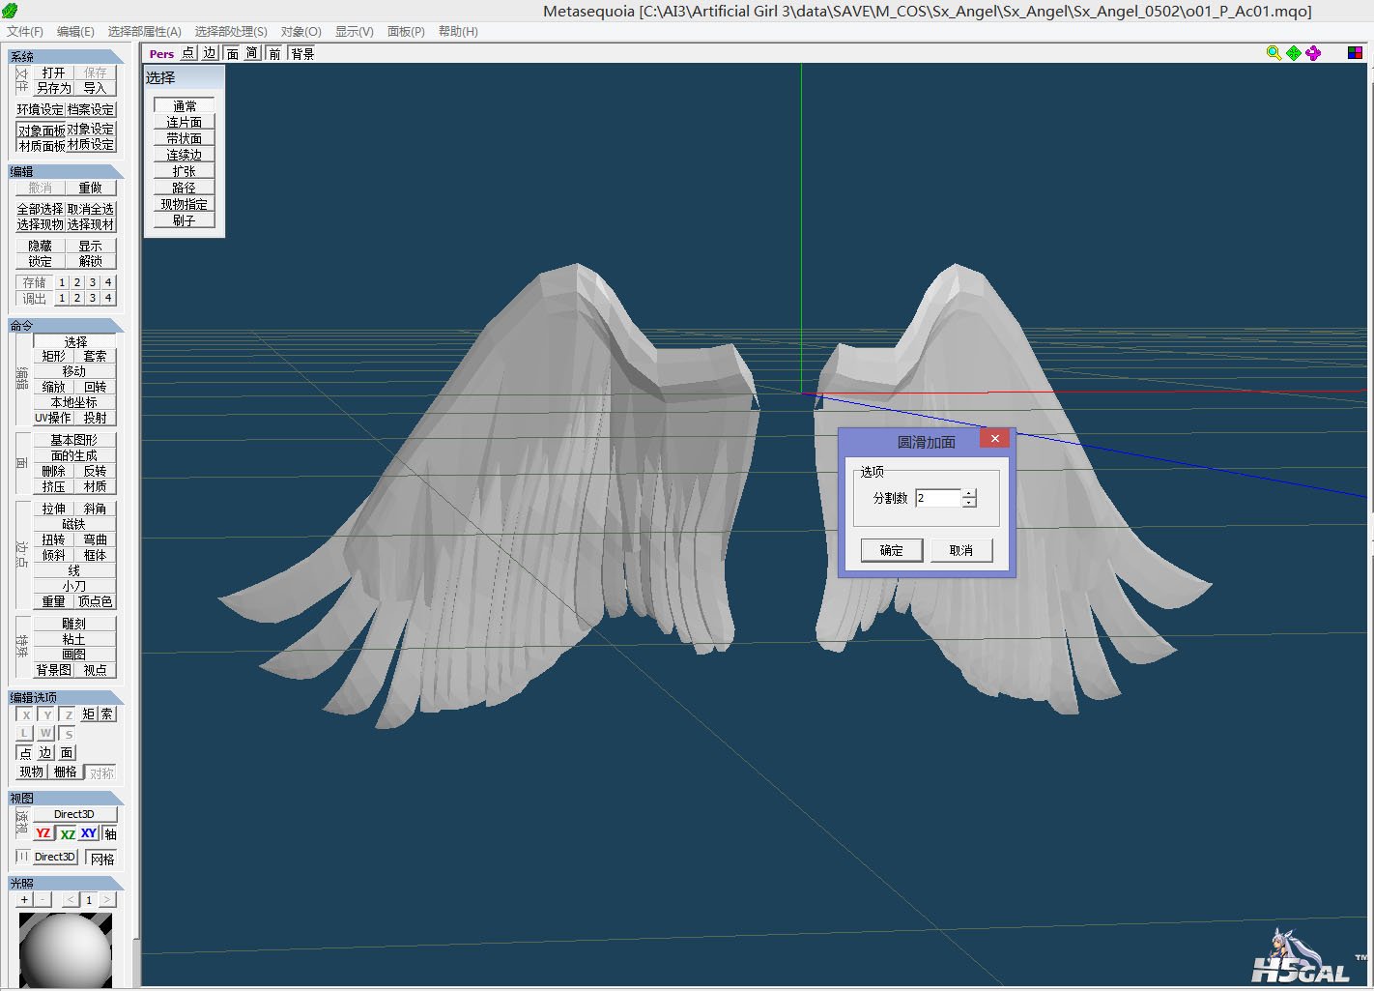The height and width of the screenshot is (991, 1374).
Task: Click the magenta rotate view icon
Action: [x=1313, y=53]
